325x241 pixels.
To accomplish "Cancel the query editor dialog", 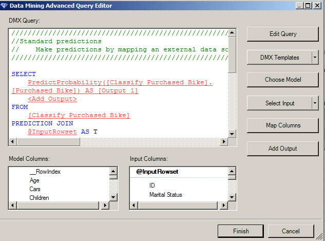I will [291, 231].
